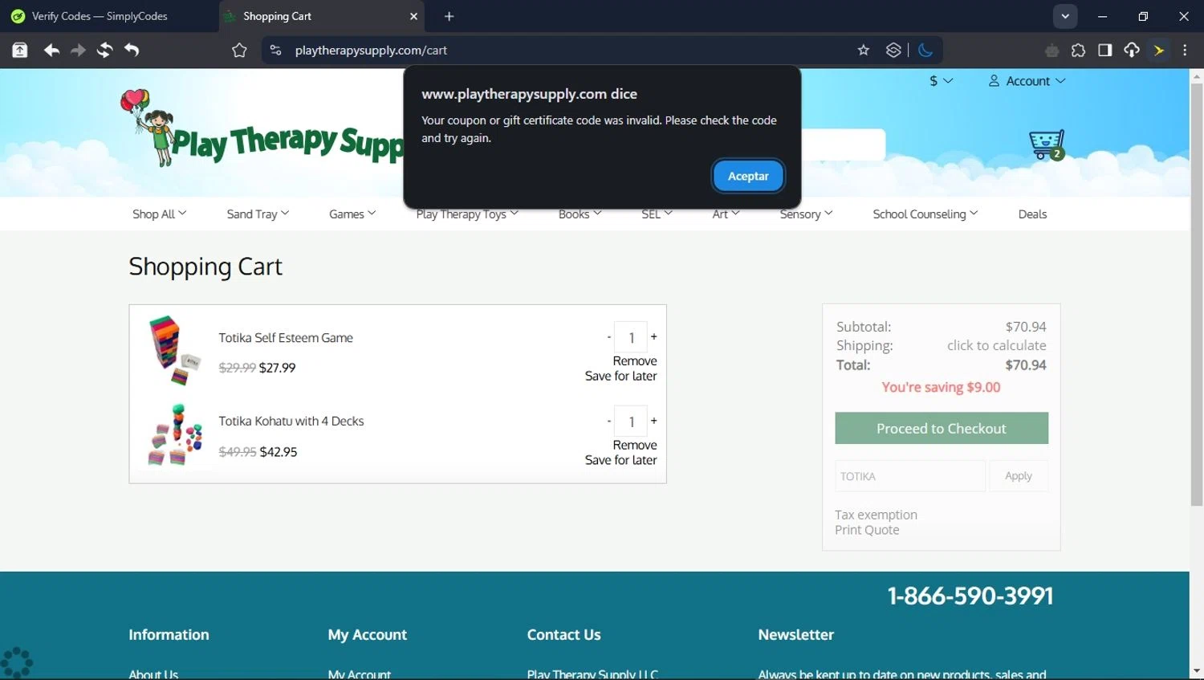The width and height of the screenshot is (1204, 680).
Task: Expand the Sensory menu
Action: [x=806, y=214]
